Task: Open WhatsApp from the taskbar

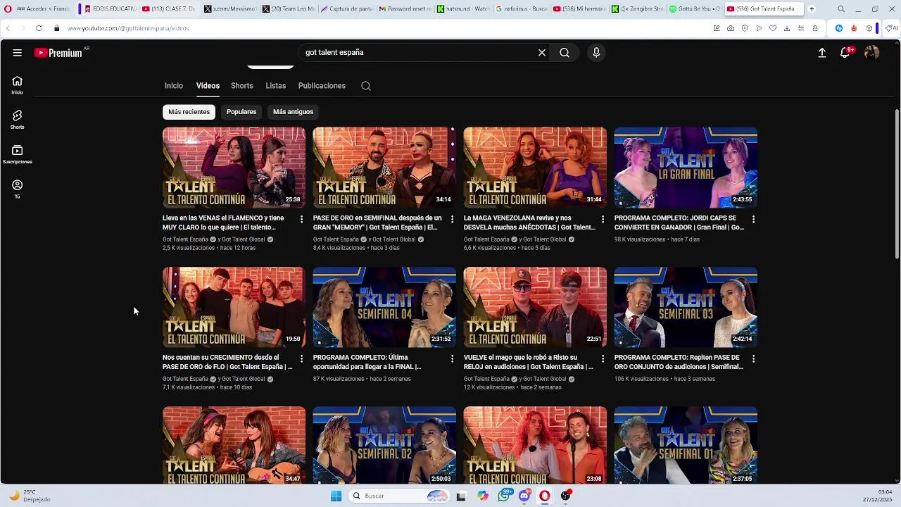Action: pos(504,496)
